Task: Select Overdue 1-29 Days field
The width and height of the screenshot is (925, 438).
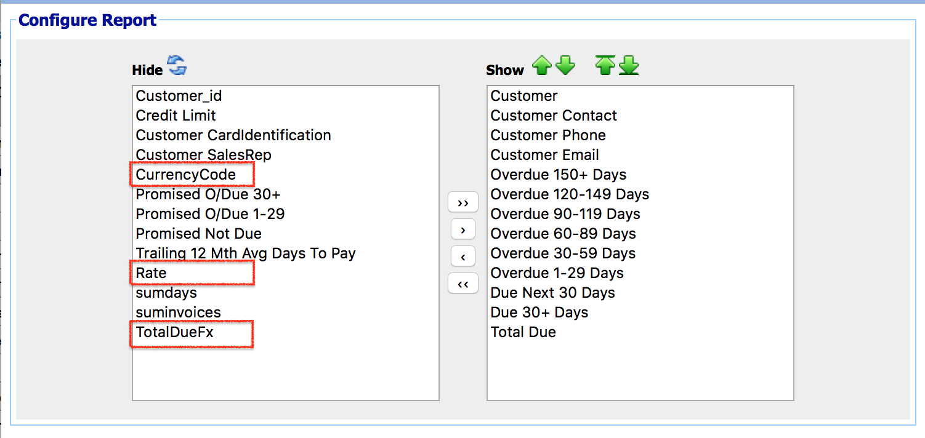Action: pos(640,273)
